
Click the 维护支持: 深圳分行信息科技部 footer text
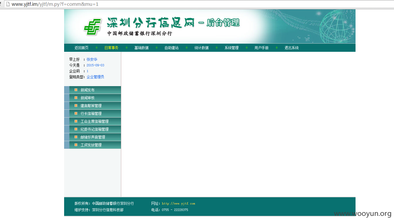[x=99, y=210]
